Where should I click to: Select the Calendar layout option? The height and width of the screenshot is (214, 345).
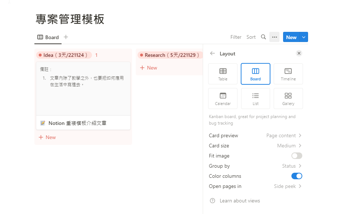click(x=223, y=98)
